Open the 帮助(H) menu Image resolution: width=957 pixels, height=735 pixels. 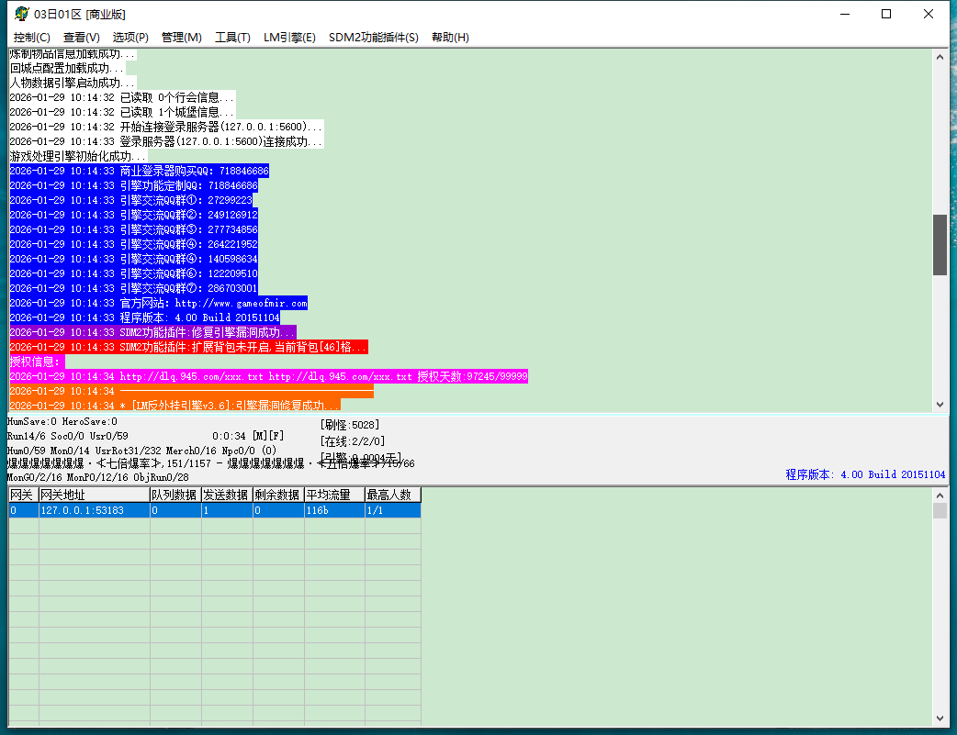click(450, 38)
